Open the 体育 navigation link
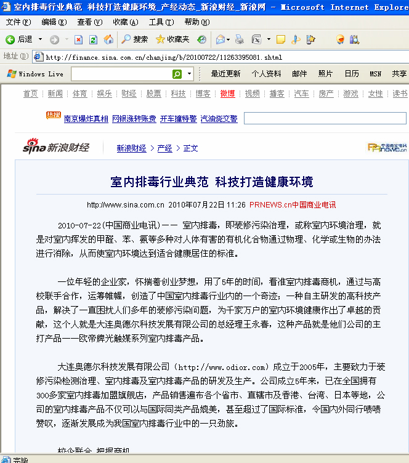Screen dimensions: 409x463 [x=79, y=94]
